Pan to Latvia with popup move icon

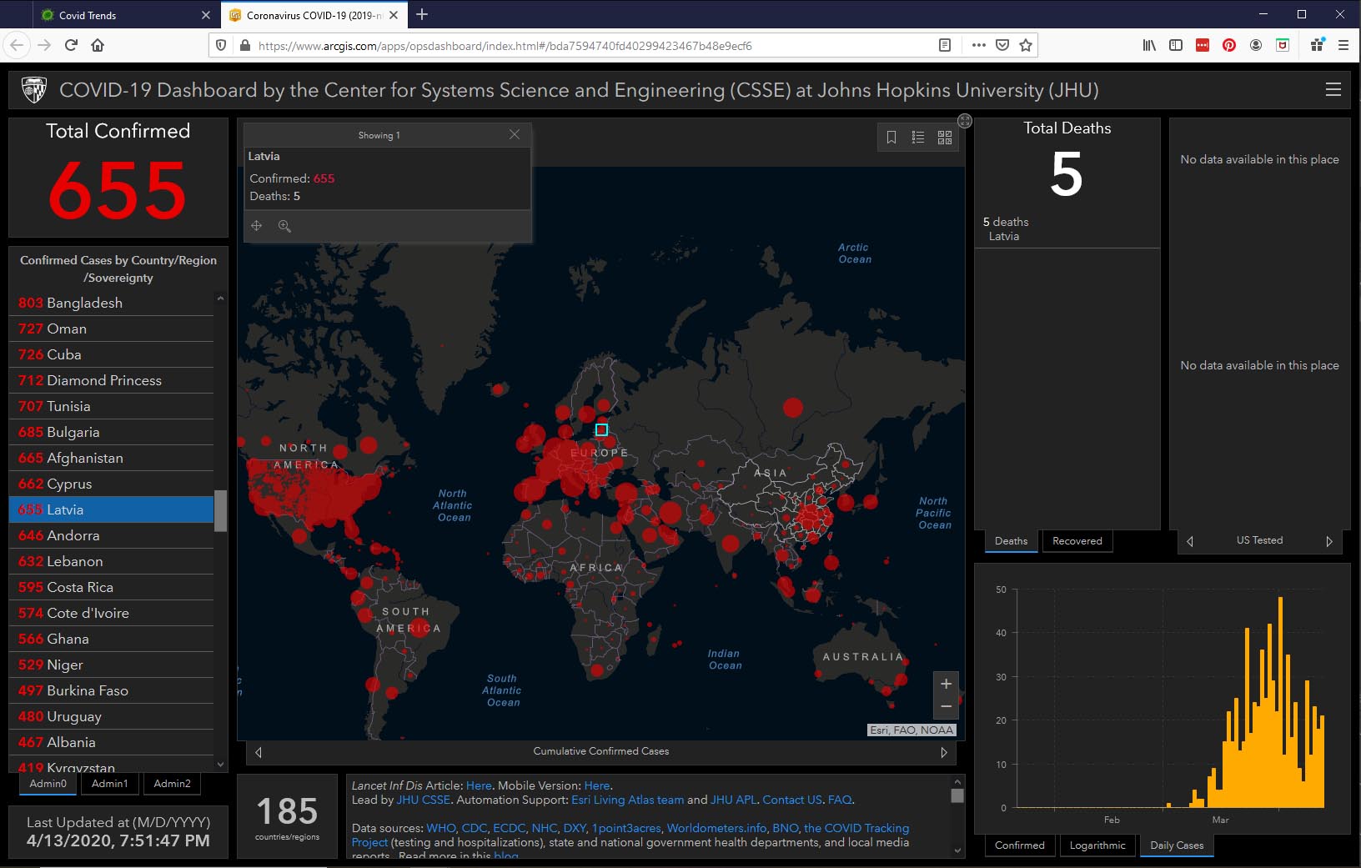pyautogui.click(x=257, y=226)
